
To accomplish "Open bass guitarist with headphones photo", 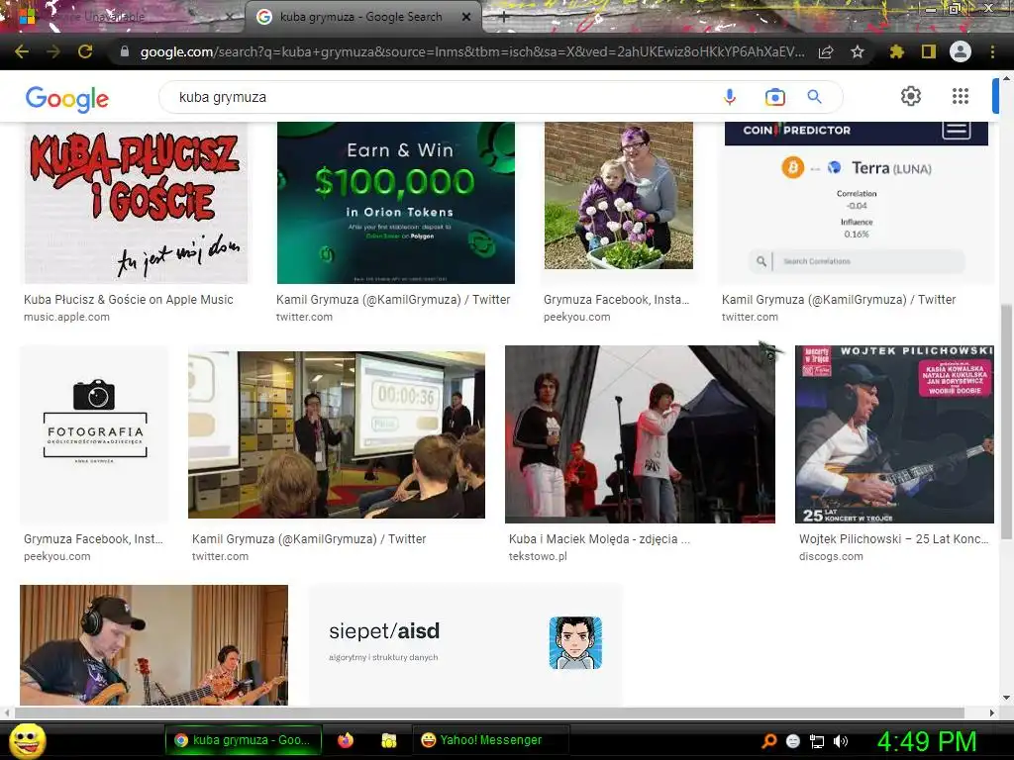I will [x=153, y=645].
